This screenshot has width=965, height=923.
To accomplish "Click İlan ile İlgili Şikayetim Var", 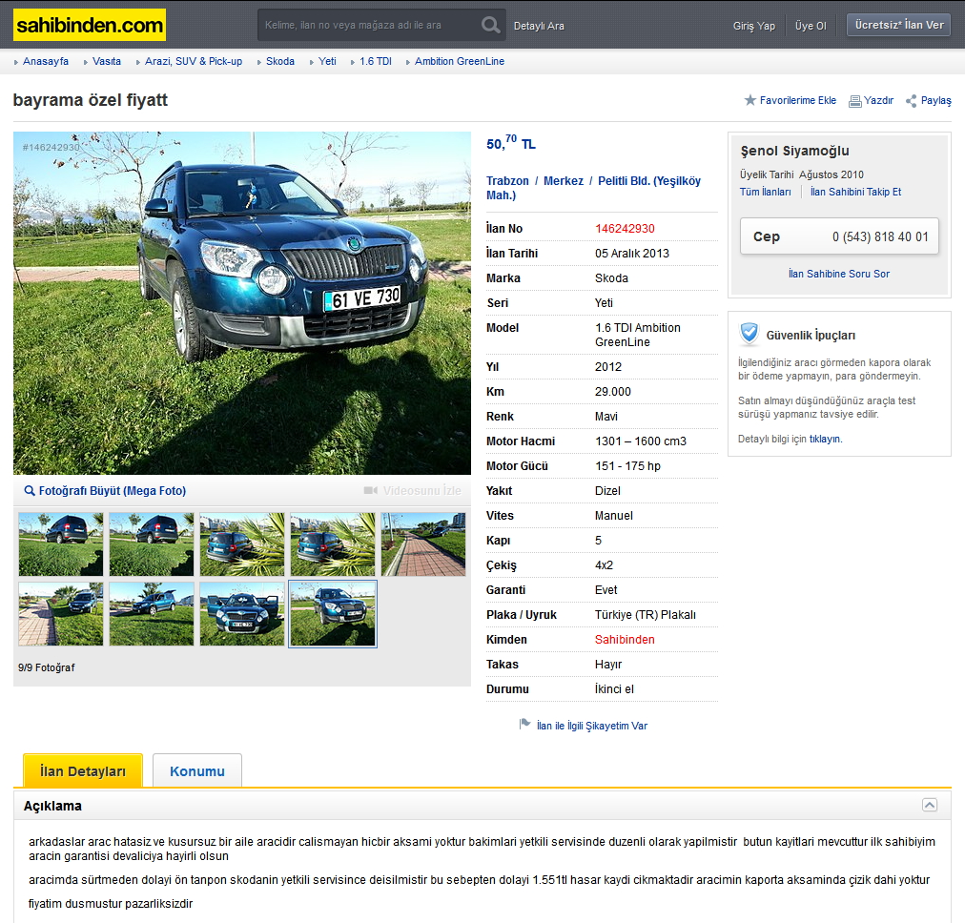I will coord(591,726).
